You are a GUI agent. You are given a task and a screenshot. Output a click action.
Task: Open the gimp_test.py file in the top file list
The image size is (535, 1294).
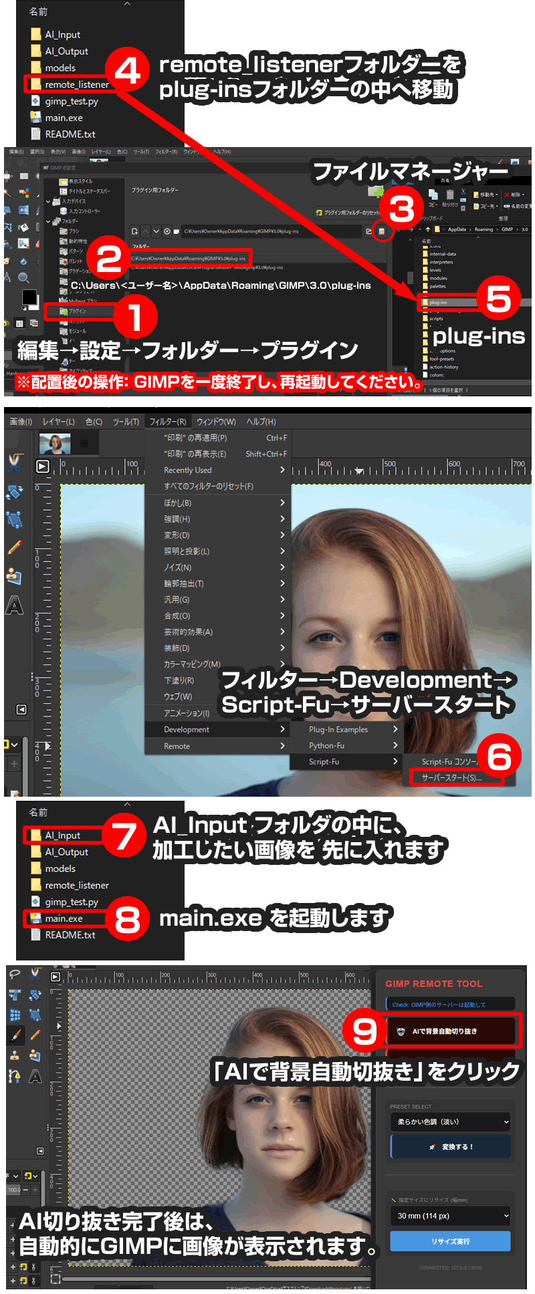(x=71, y=102)
